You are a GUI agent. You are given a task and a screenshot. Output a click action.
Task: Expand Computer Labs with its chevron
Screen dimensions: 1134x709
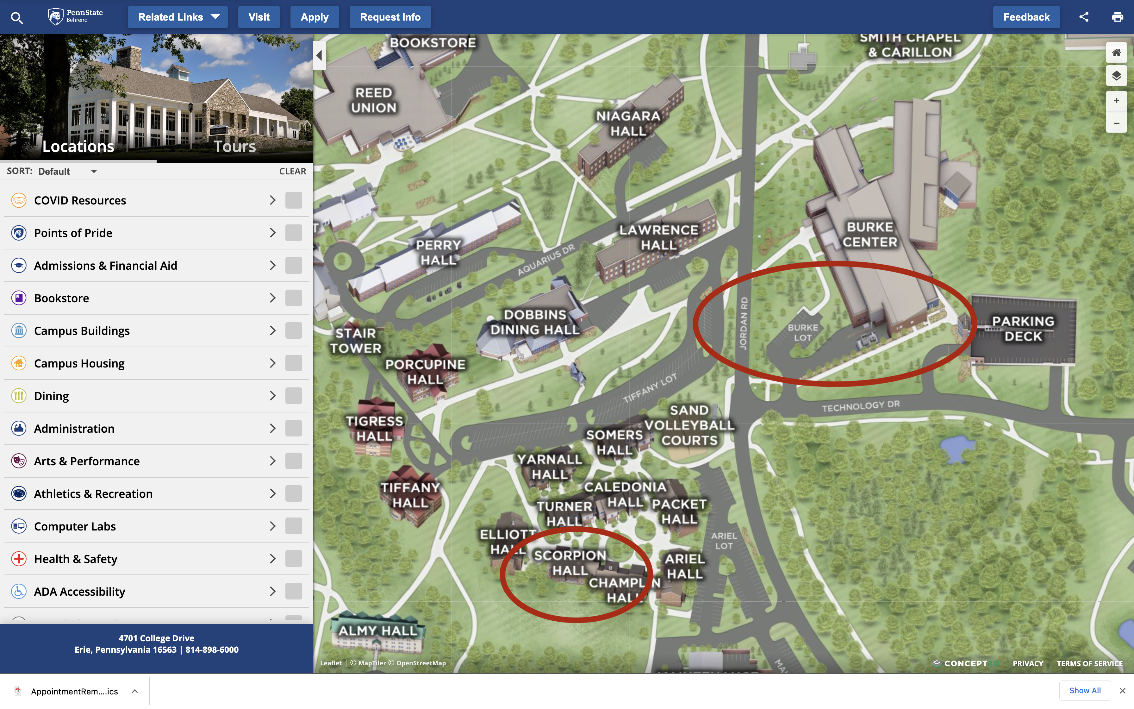273,526
